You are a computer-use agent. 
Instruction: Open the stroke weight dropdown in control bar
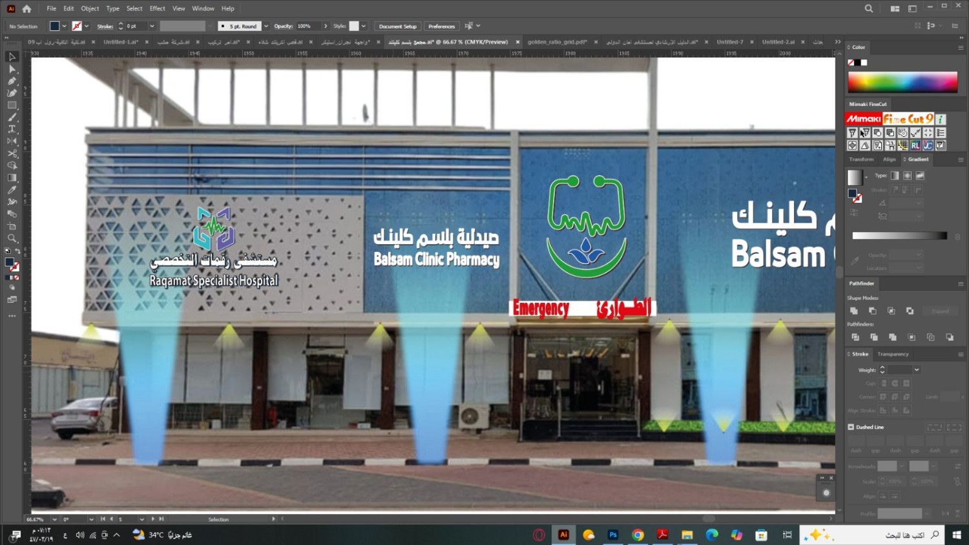152,26
